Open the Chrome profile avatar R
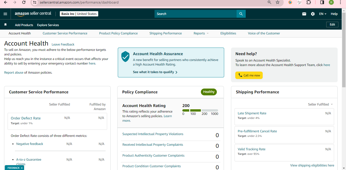This screenshot has width=346, height=170. [x=331, y=2]
